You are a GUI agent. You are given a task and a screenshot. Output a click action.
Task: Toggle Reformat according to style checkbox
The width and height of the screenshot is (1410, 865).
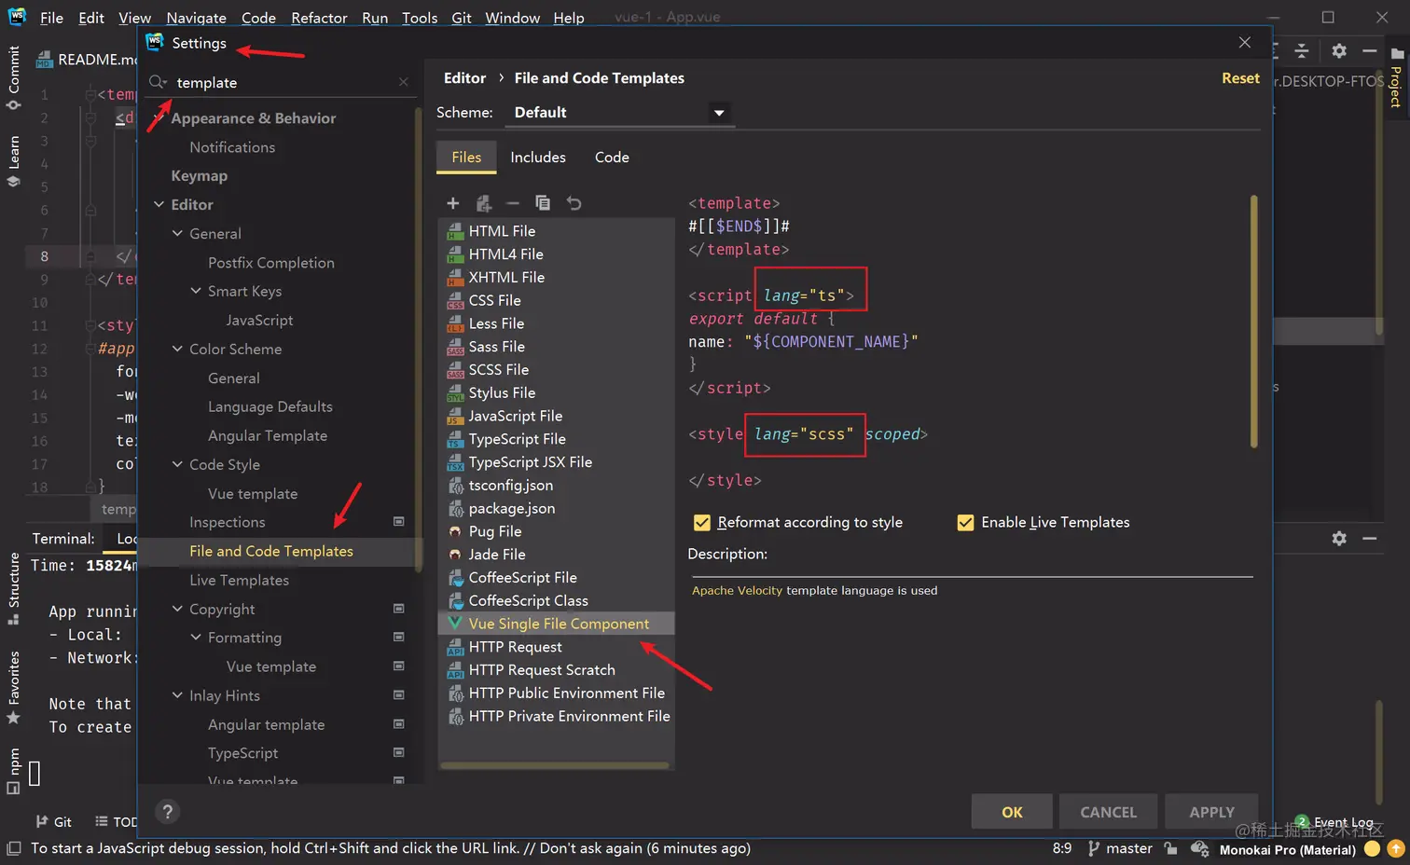pyautogui.click(x=702, y=522)
